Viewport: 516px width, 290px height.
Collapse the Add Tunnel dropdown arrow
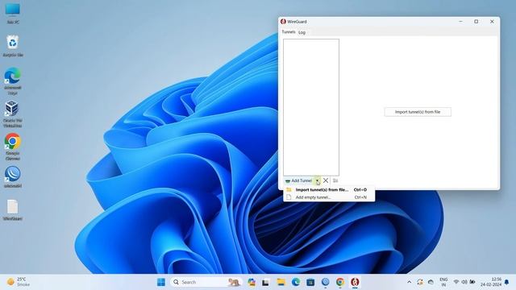point(317,180)
